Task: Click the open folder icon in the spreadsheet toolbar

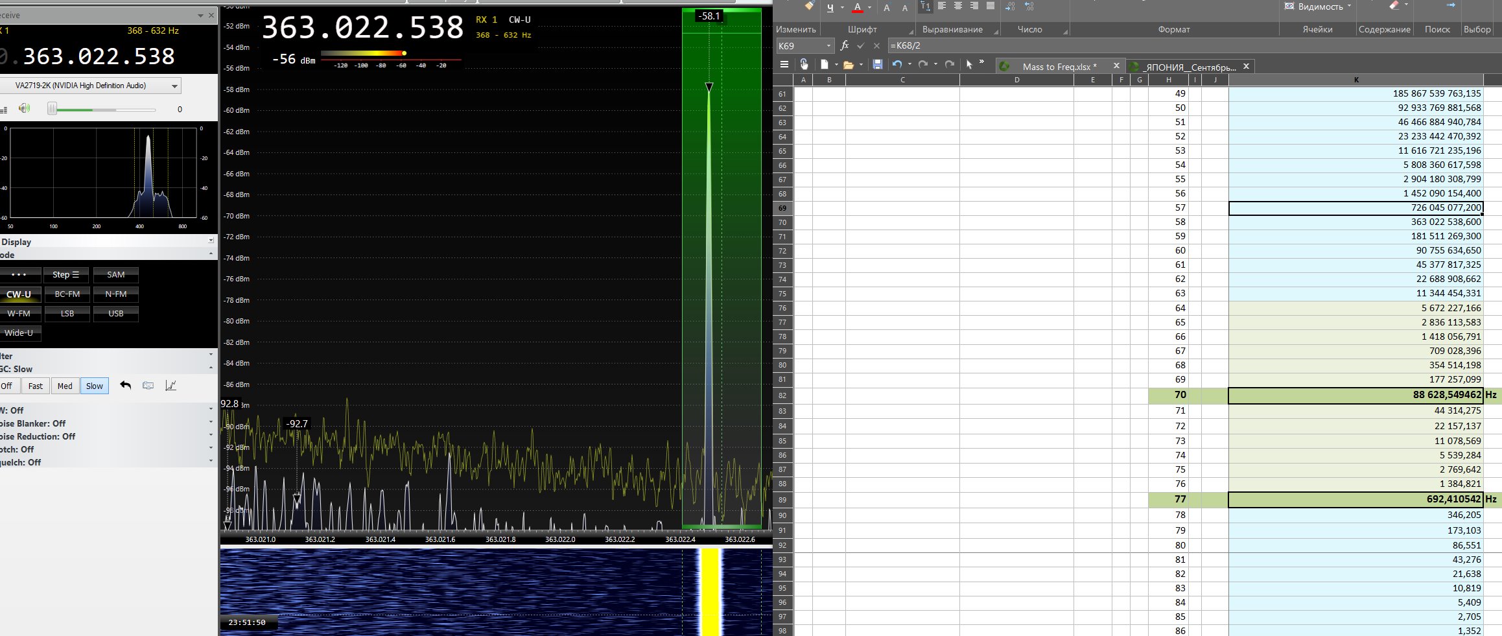Action: tap(848, 64)
